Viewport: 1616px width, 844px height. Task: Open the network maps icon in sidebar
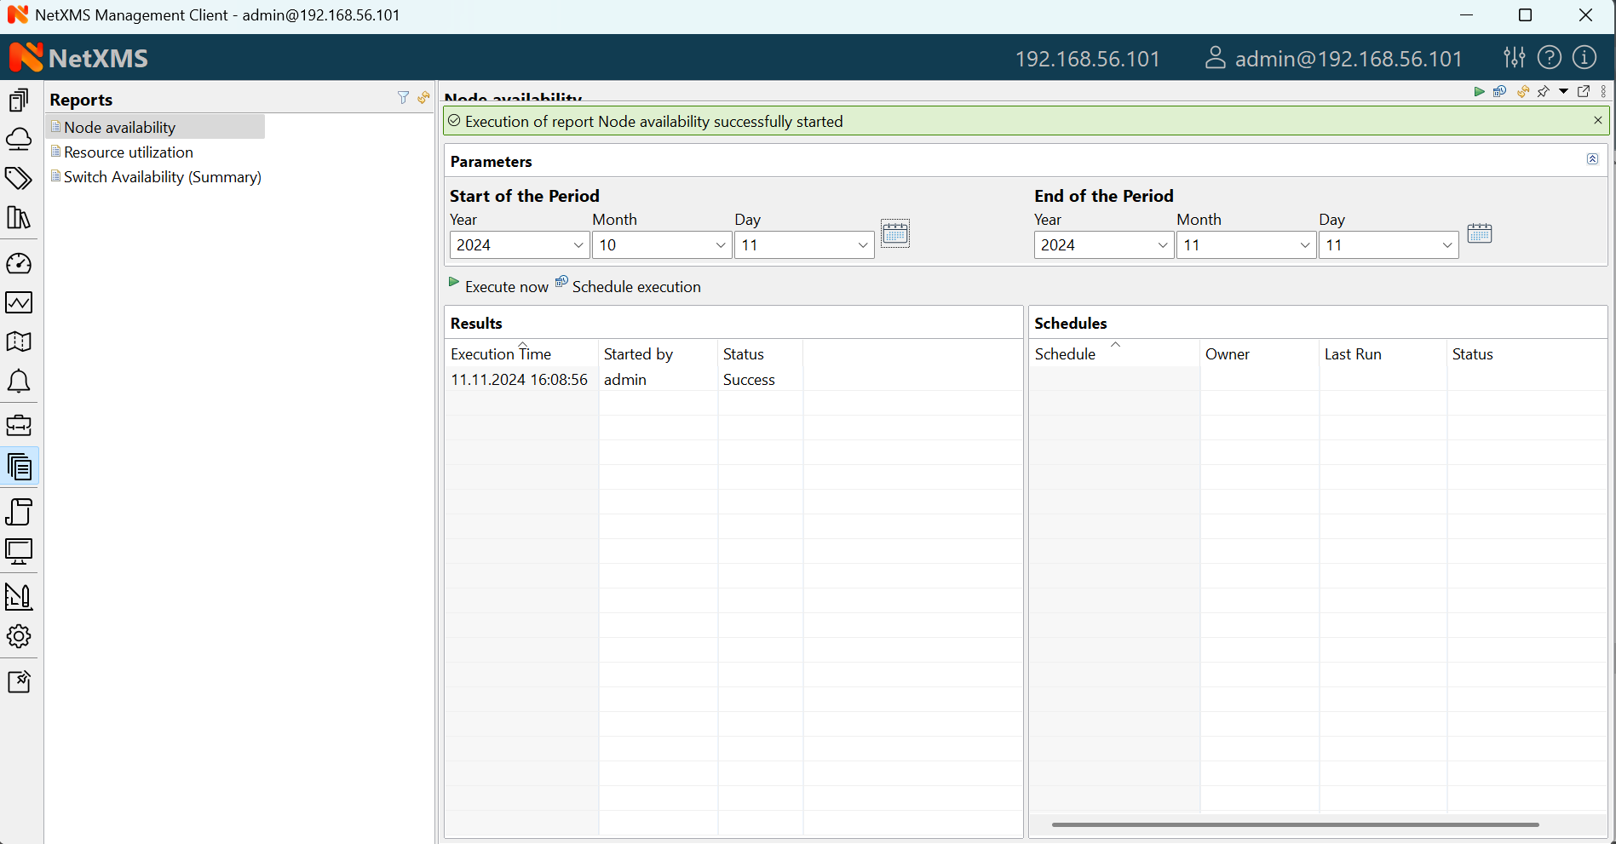click(x=19, y=342)
